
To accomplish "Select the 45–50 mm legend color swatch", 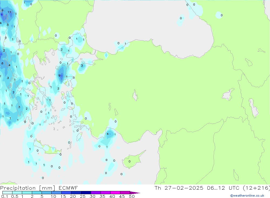I will pos(125,193).
